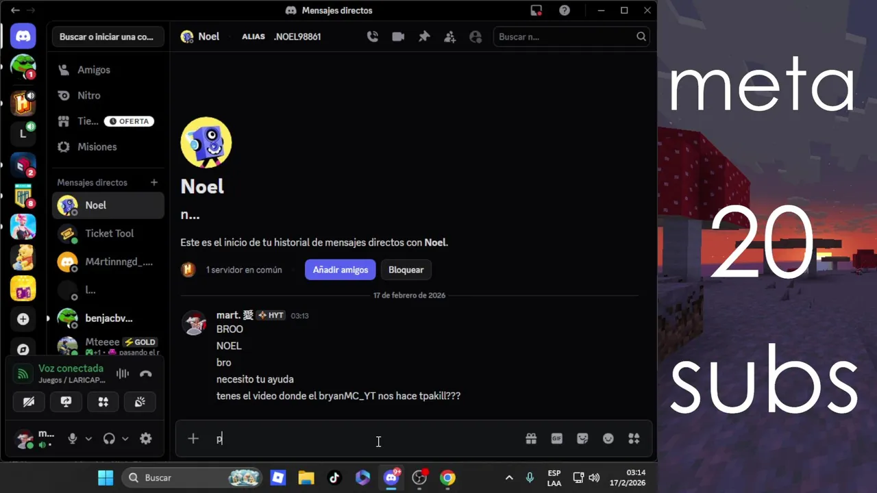Screen dimensions: 877x493
Task: Open Noel's large profile avatar
Action: (206, 142)
